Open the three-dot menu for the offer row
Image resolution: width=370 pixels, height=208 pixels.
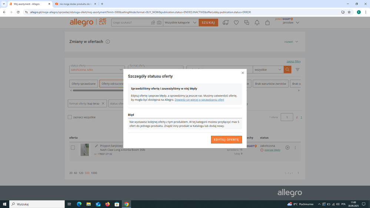pyautogui.click(x=295, y=147)
